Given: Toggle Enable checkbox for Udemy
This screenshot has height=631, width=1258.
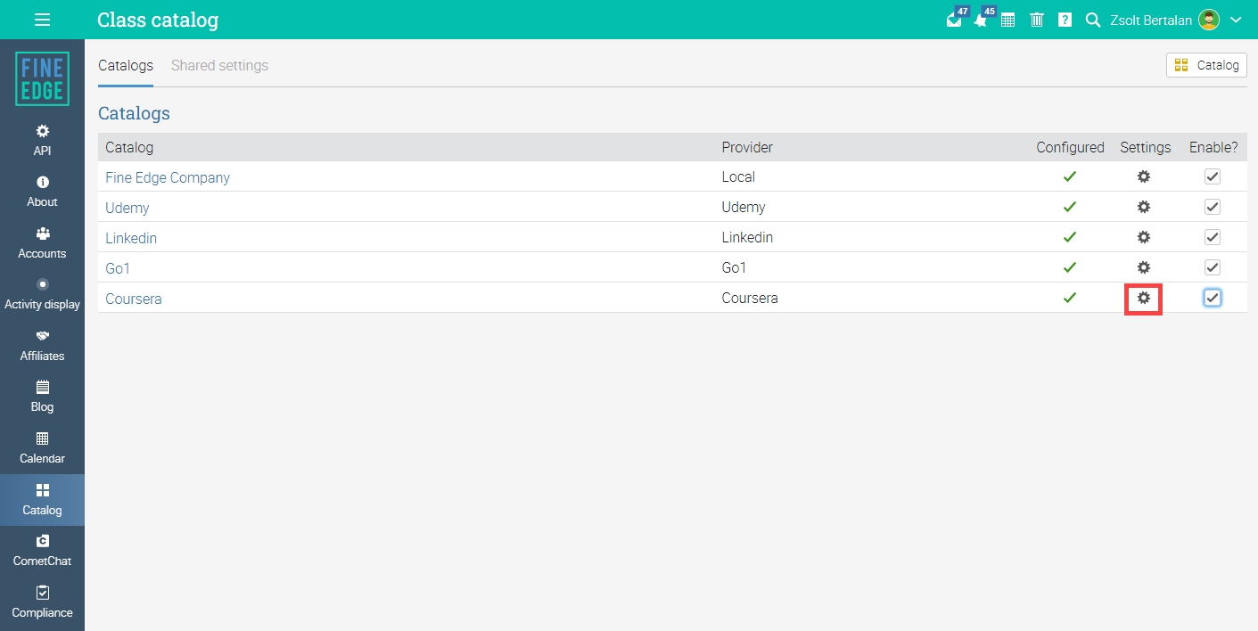Looking at the screenshot, I should click(x=1212, y=207).
